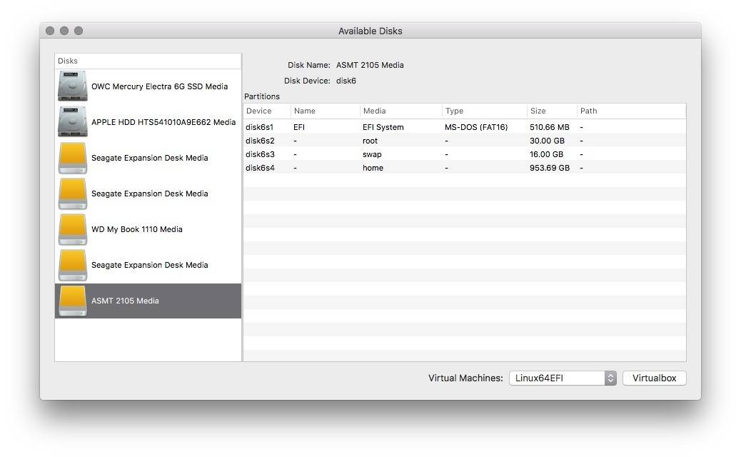Click the 510.66 MB size cell
Viewport: 741px width, 457px height.
pos(549,127)
